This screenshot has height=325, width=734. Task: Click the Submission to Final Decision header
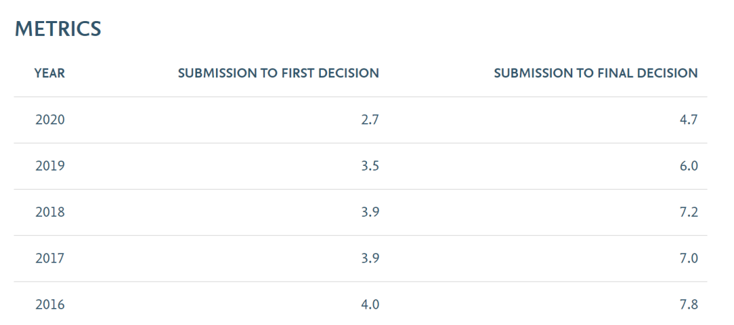tap(595, 73)
